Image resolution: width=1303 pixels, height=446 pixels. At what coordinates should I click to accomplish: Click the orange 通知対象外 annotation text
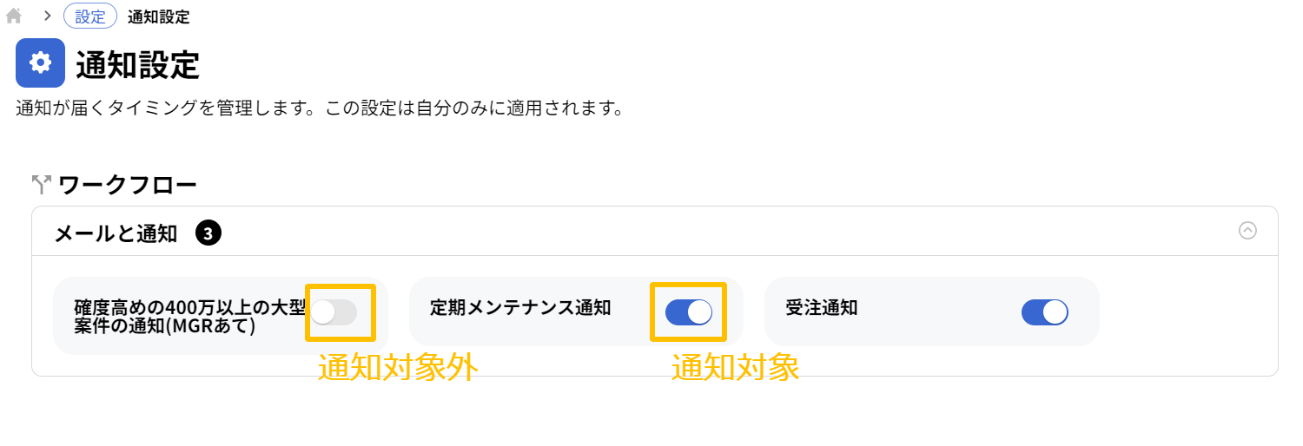click(x=398, y=368)
